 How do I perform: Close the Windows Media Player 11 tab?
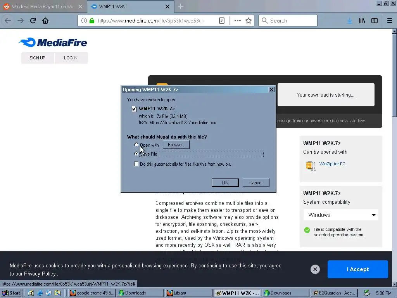[80, 7]
